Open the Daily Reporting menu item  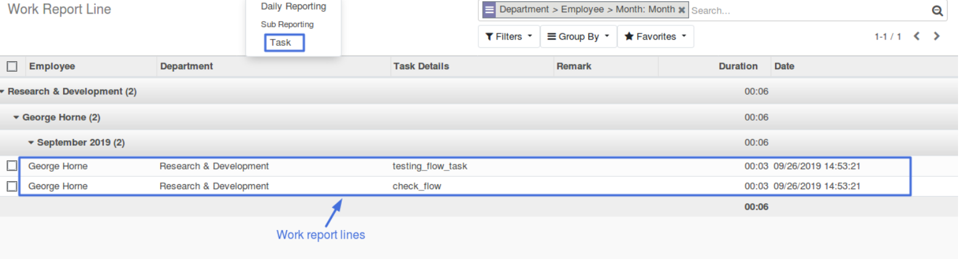point(293,6)
